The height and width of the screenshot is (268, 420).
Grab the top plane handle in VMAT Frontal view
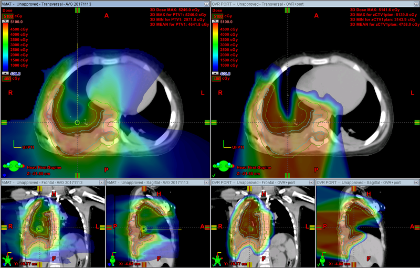click(x=40, y=189)
